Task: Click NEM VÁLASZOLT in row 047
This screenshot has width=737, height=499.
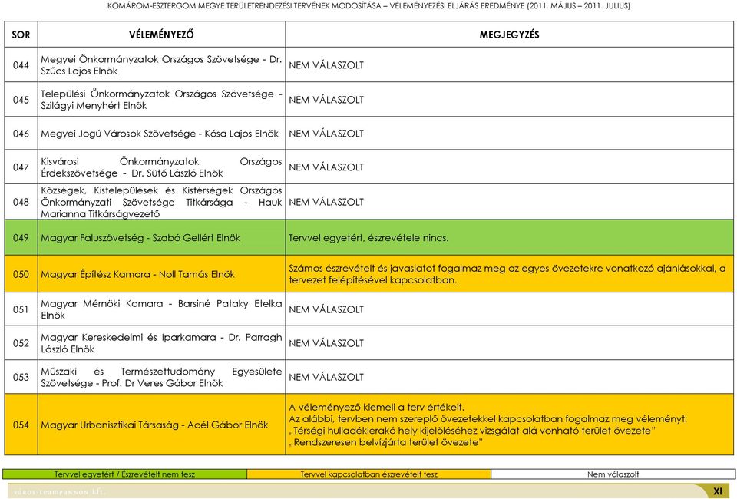Action: pos(326,167)
